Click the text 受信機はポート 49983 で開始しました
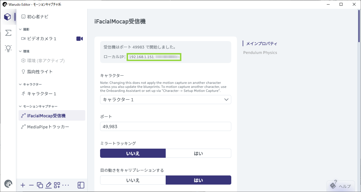 [x=139, y=47]
